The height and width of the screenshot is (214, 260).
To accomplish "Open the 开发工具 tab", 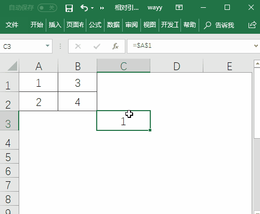I will [x=170, y=25].
